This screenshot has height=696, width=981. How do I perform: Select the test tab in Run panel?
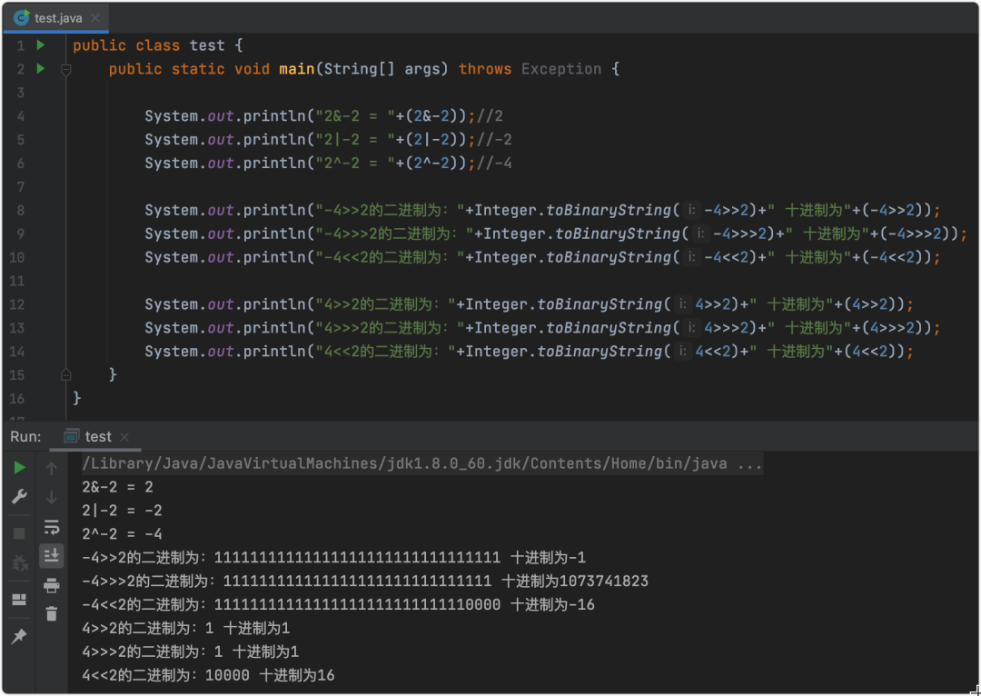pyautogui.click(x=97, y=437)
